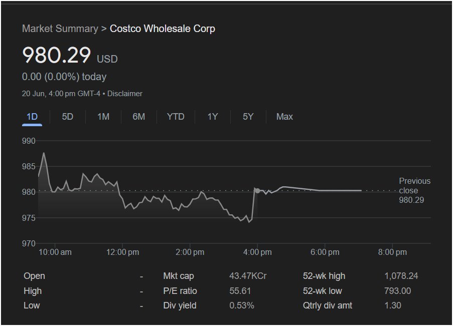Click the 43.47KCr market cap value
Image resolution: width=453 pixels, height=326 pixels.
click(x=248, y=276)
